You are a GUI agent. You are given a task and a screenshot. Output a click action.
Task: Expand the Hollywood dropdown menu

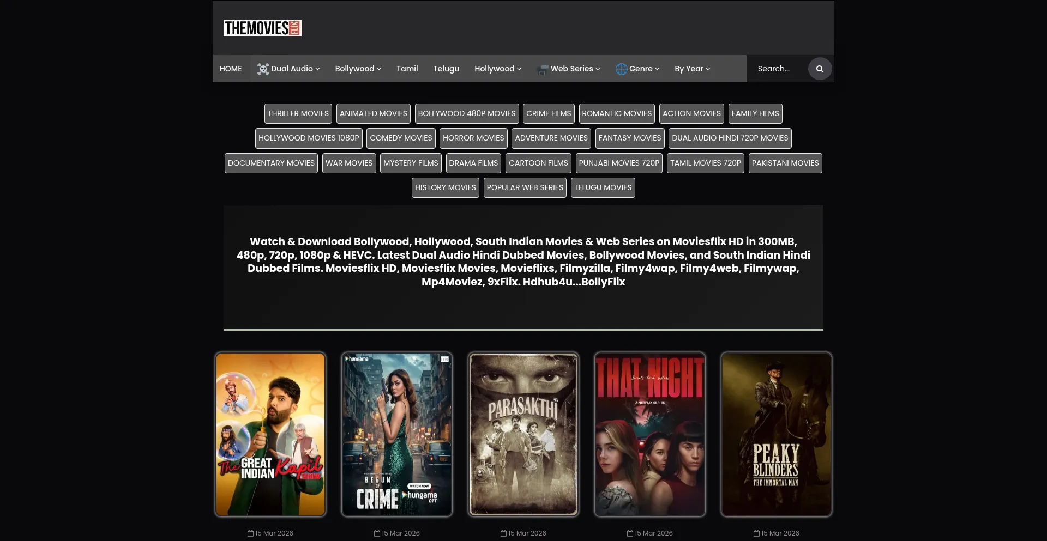[498, 69]
